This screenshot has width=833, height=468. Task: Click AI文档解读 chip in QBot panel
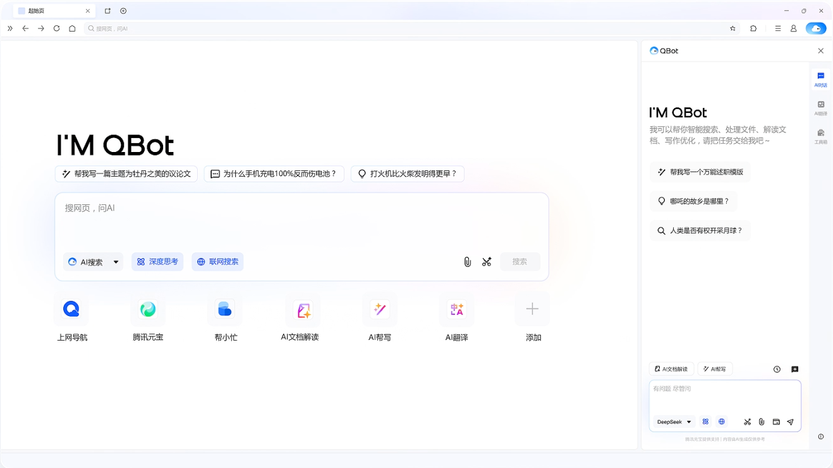[671, 369]
